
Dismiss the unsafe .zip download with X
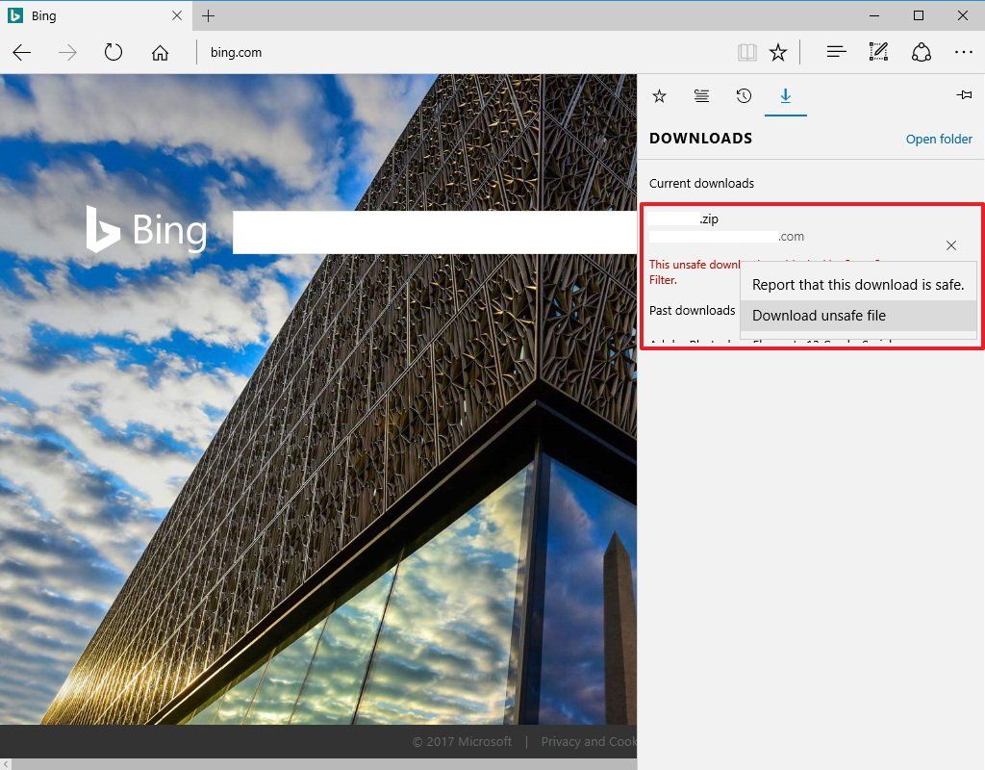coord(950,245)
